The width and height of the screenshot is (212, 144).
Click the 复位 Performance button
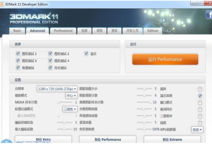pos(108,140)
